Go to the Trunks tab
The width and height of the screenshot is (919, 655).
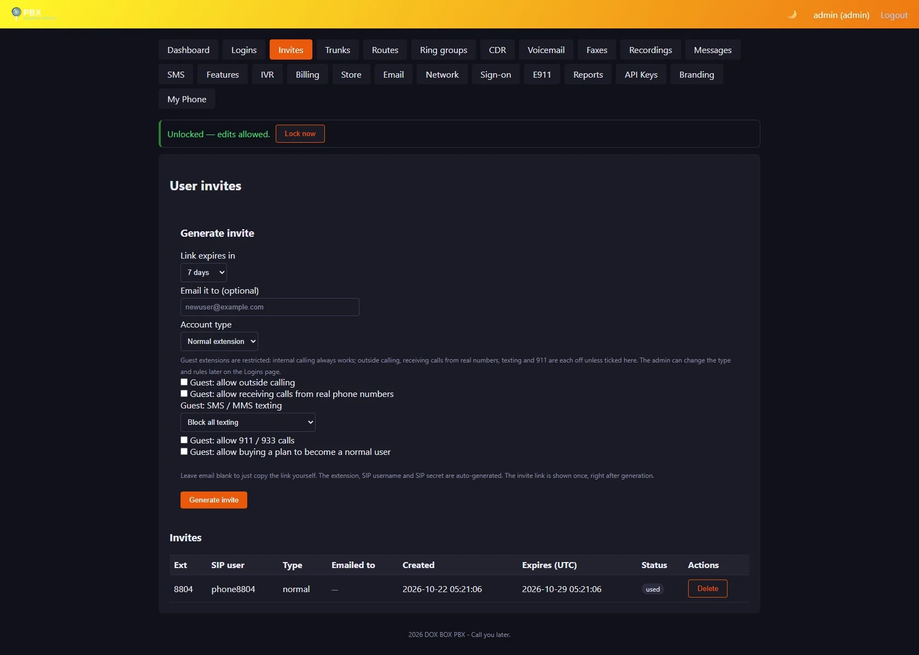coord(338,50)
